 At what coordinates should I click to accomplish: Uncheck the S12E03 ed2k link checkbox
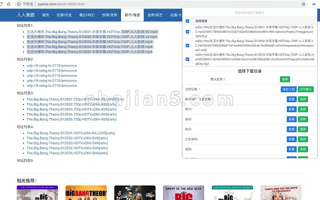[187, 59]
